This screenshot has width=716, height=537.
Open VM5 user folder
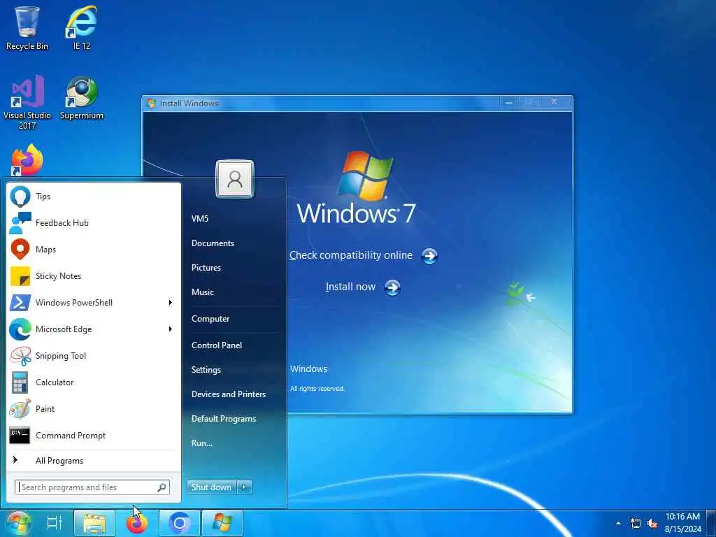coord(200,218)
